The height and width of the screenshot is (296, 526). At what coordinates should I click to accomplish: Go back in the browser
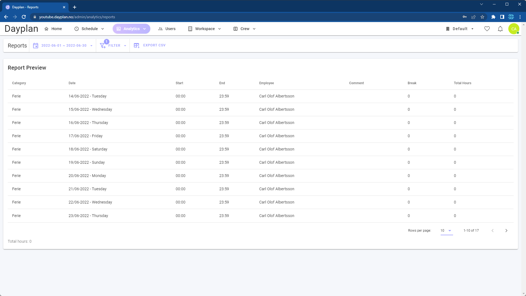click(x=6, y=17)
